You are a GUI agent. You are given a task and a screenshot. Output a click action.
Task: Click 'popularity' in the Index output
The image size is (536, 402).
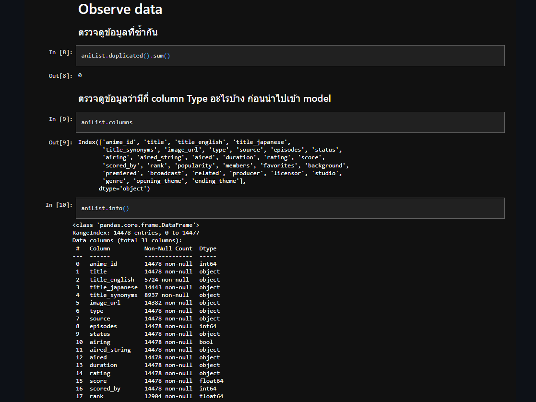pos(195,166)
